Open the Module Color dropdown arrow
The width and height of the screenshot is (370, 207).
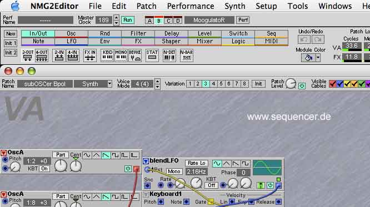tap(318, 58)
